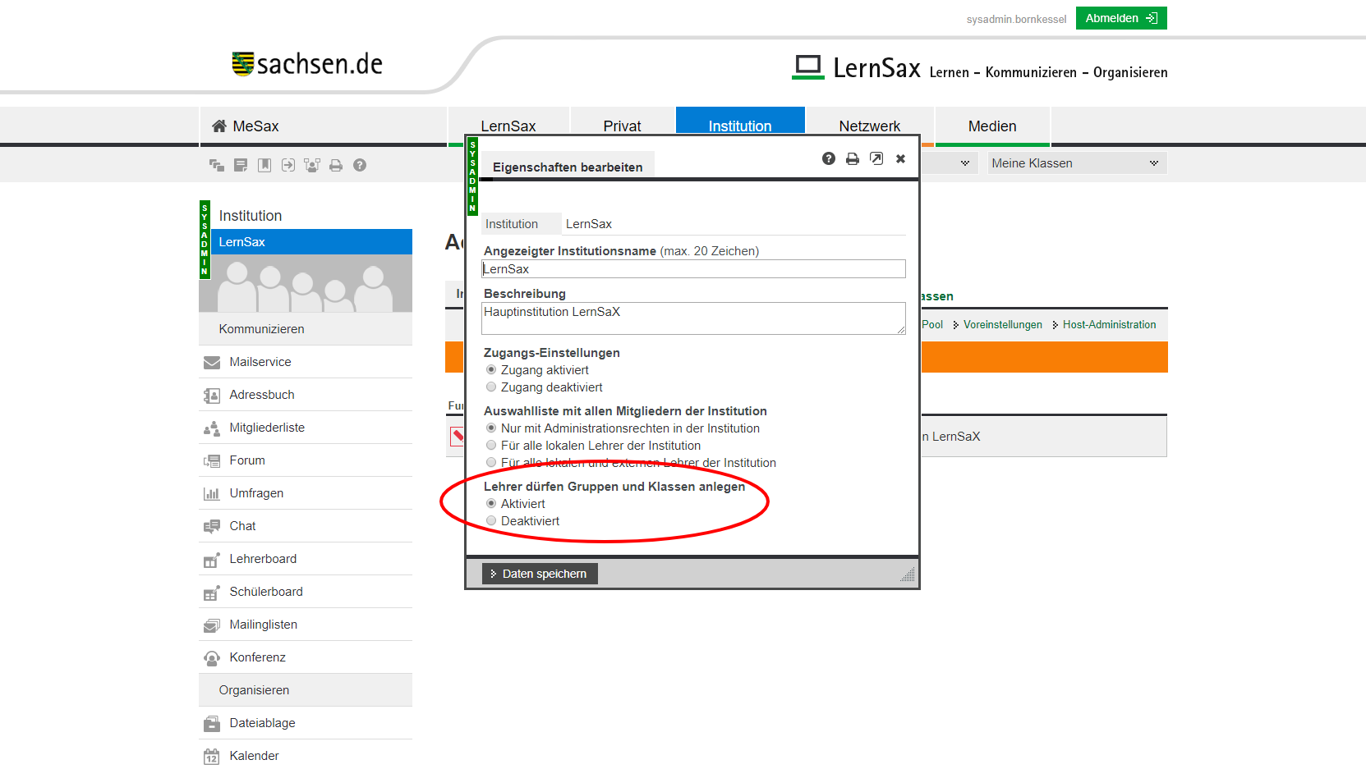Open the Host-Administration link
This screenshot has height=769, width=1366.
click(x=1108, y=325)
